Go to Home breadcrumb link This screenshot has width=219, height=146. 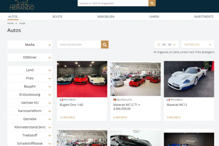click(10, 23)
